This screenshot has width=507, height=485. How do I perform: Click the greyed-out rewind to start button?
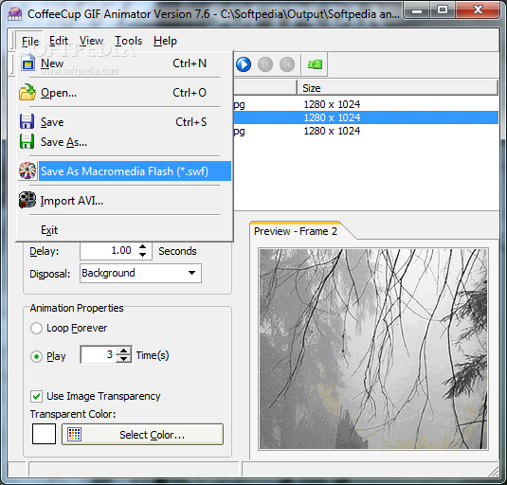pos(287,64)
